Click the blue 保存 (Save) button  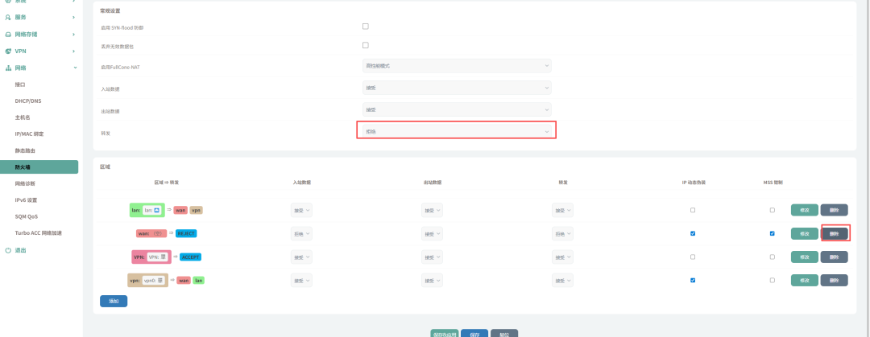(474, 333)
